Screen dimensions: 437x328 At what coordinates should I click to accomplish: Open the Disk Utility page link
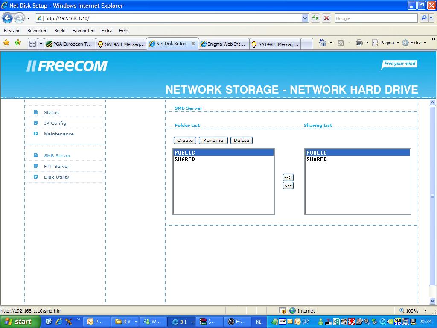[56, 177]
